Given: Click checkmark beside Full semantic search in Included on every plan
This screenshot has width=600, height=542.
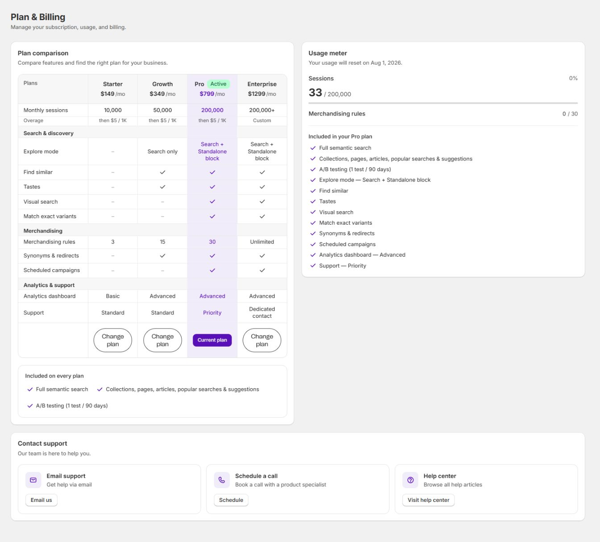Looking at the screenshot, I should (x=30, y=389).
